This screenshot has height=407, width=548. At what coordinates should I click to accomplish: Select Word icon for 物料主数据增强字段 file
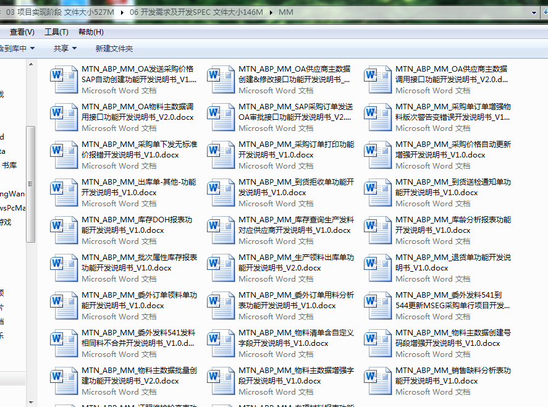(221, 381)
